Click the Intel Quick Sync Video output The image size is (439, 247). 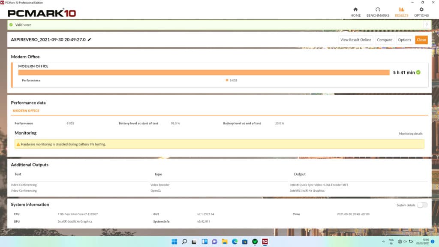(319, 185)
